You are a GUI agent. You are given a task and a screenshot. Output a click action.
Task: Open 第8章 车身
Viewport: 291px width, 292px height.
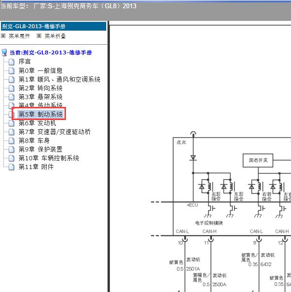point(34,140)
